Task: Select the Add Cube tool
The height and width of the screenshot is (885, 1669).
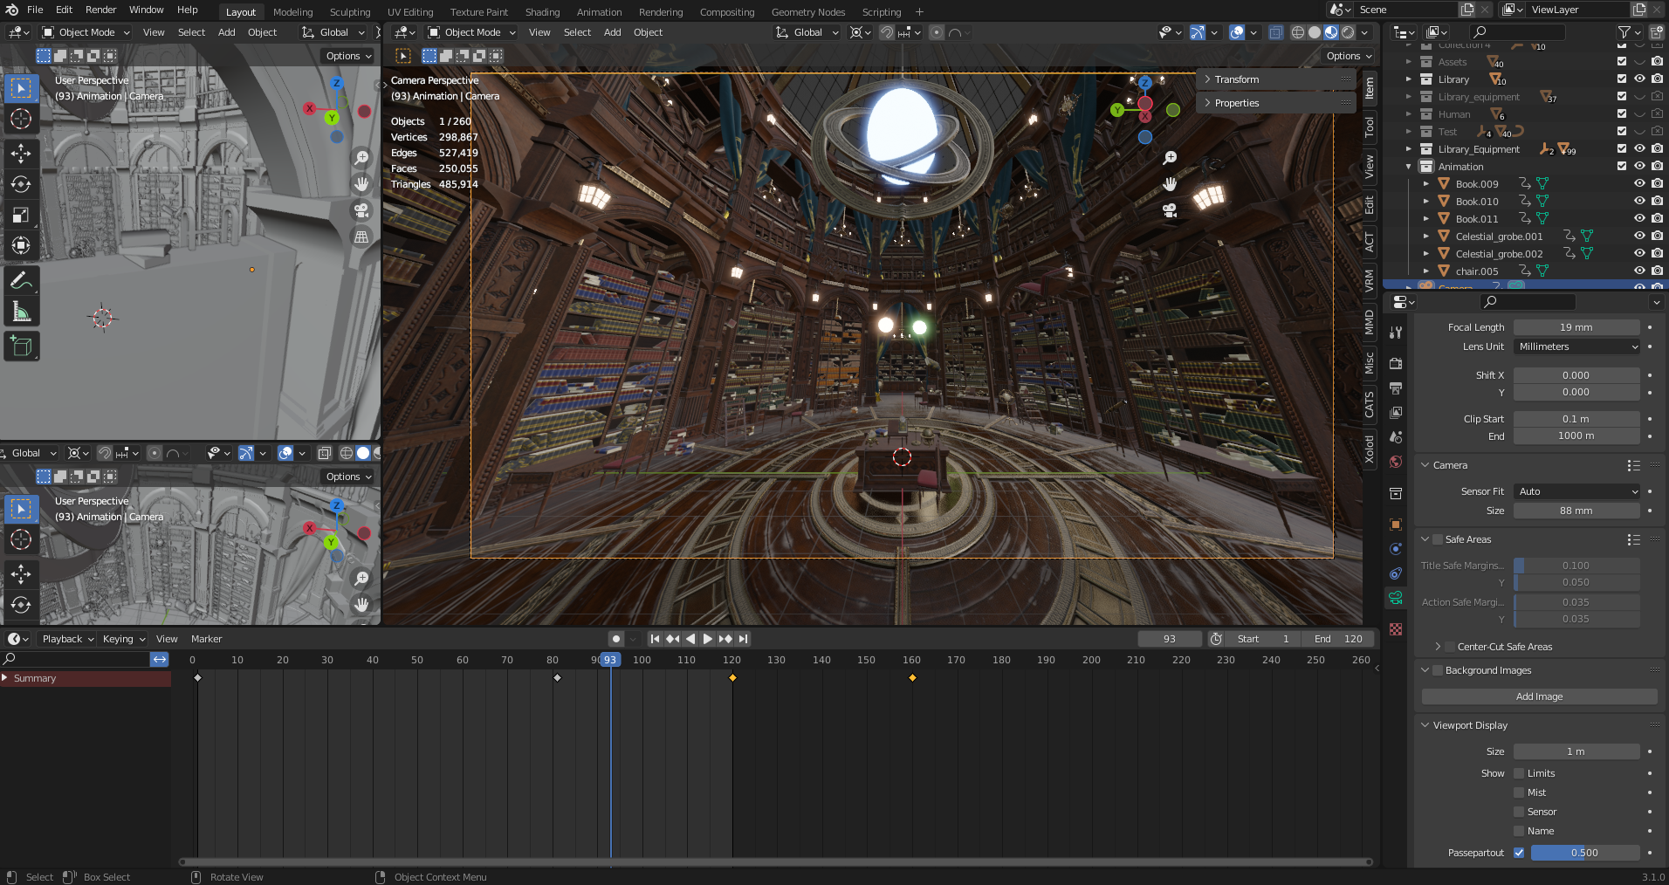Action: (x=21, y=346)
